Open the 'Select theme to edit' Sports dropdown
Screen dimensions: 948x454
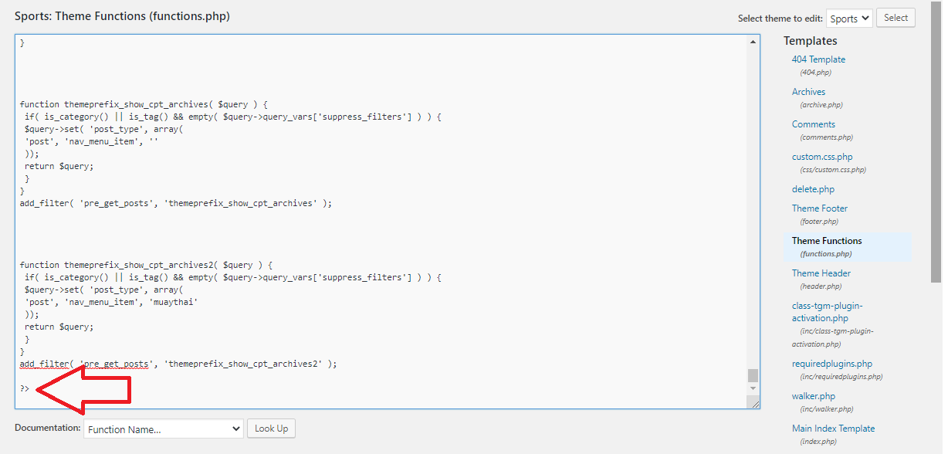(x=848, y=19)
